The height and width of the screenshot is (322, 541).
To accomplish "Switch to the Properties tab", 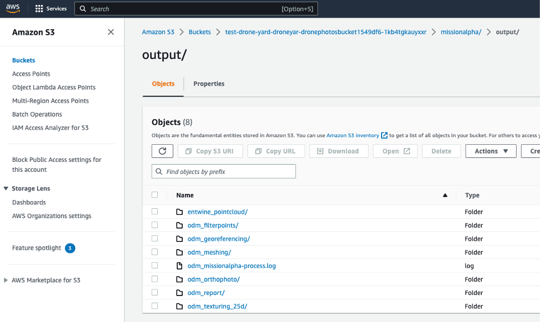I will [x=209, y=83].
